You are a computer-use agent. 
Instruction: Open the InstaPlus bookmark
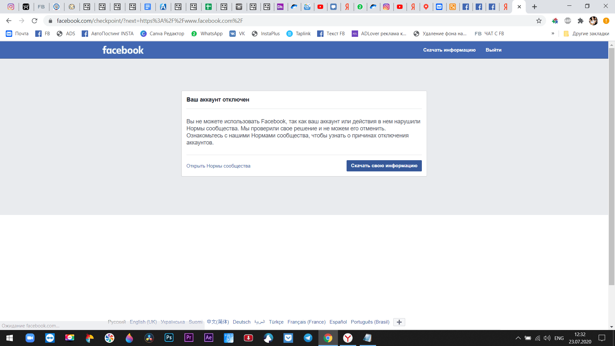(266, 34)
